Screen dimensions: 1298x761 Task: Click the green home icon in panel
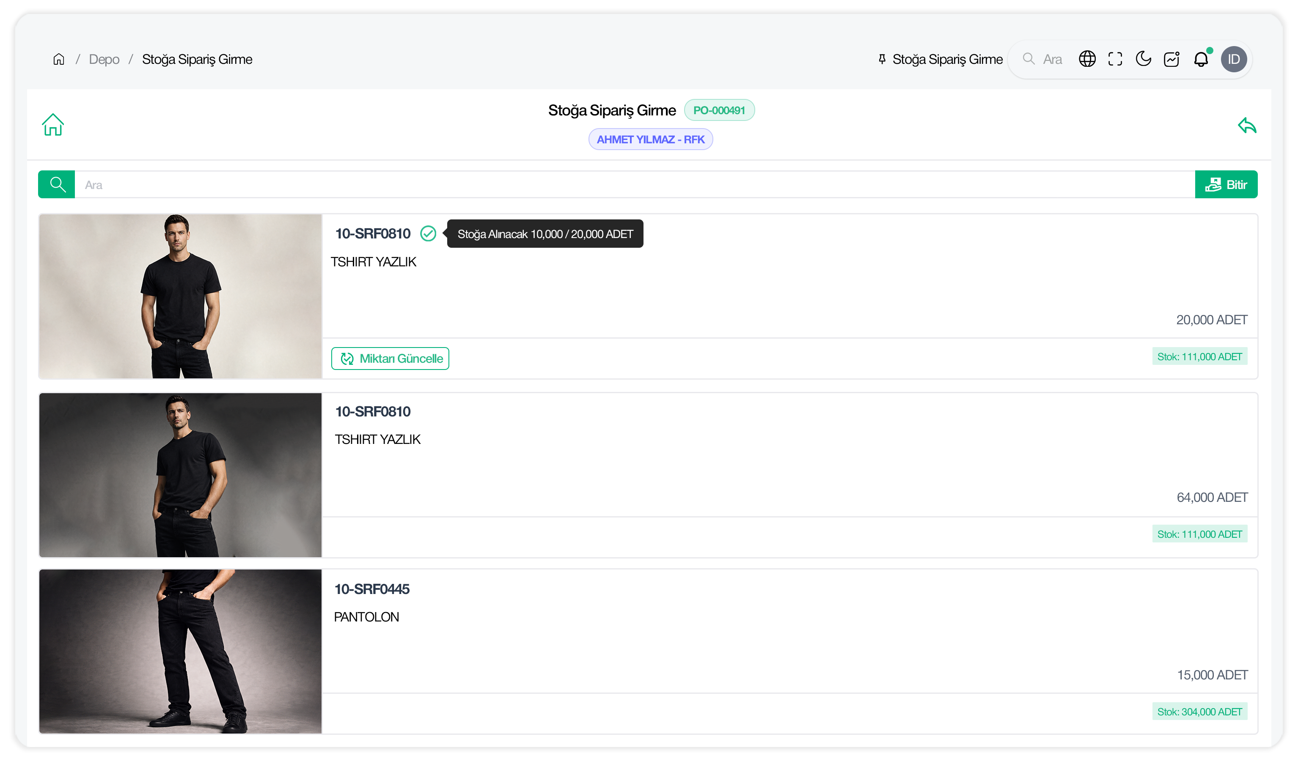click(52, 125)
